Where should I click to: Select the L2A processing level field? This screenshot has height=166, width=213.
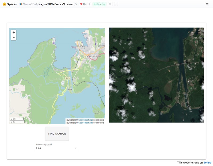click(x=55, y=148)
